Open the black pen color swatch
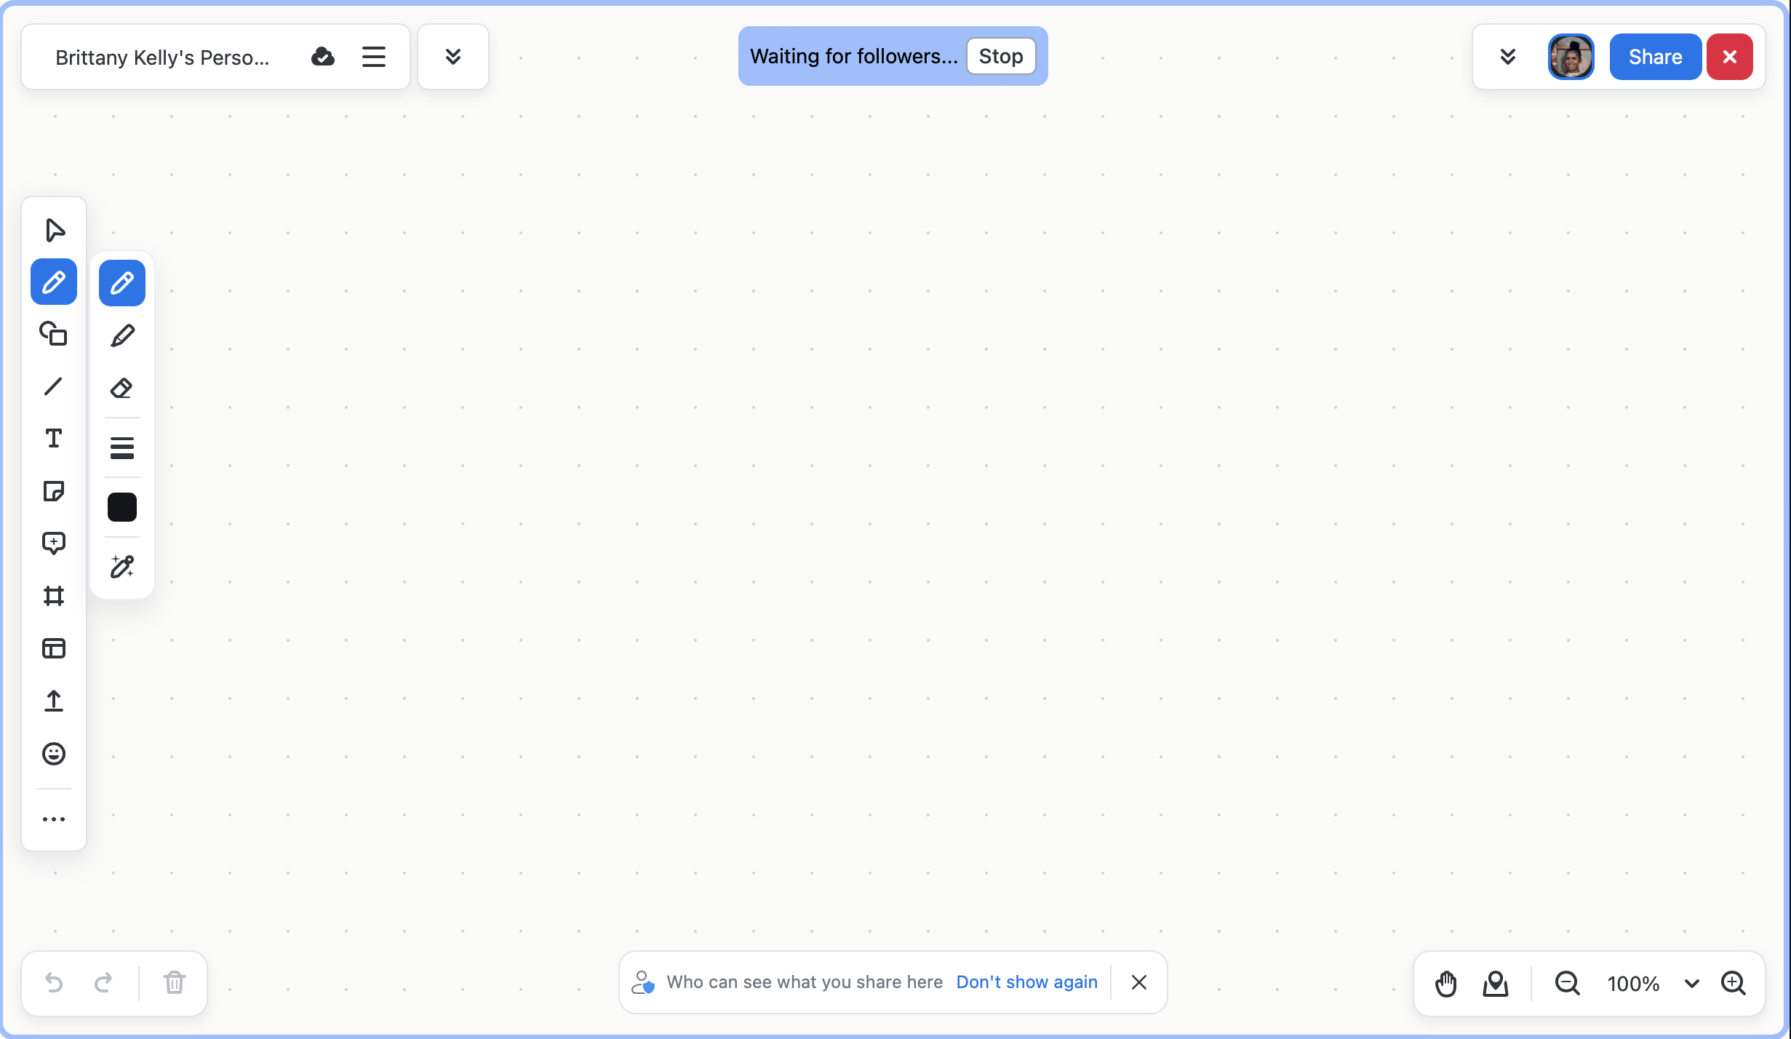The image size is (1791, 1039). pyautogui.click(x=122, y=507)
